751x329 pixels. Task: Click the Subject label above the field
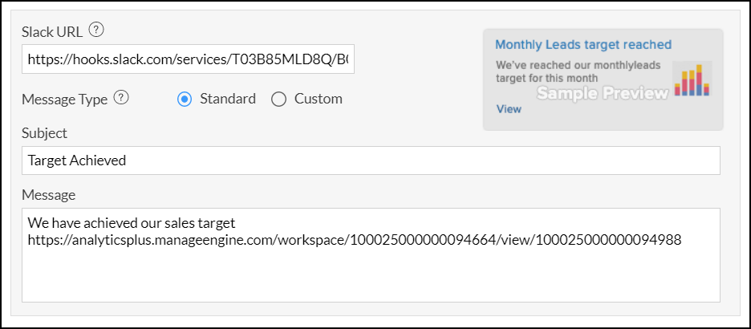point(45,133)
